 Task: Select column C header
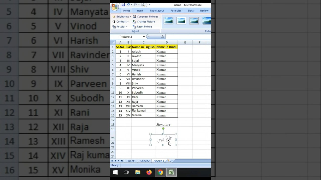(x=143, y=42)
